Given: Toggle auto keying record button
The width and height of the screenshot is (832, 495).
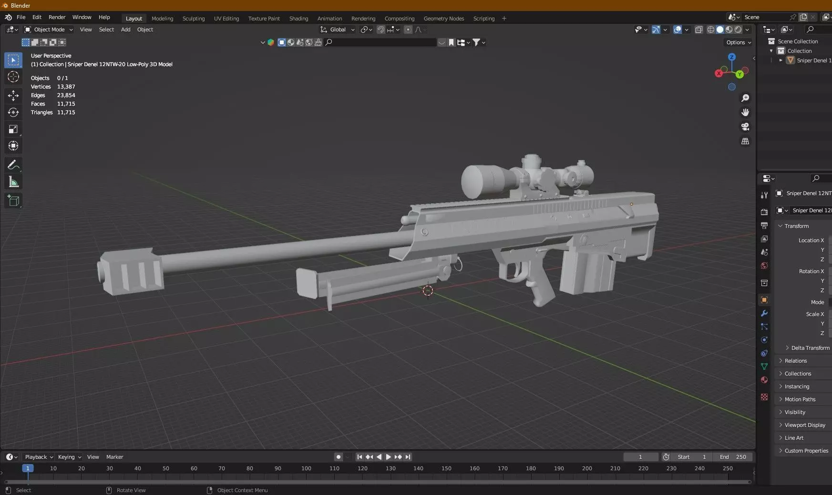Looking at the screenshot, I should point(339,457).
